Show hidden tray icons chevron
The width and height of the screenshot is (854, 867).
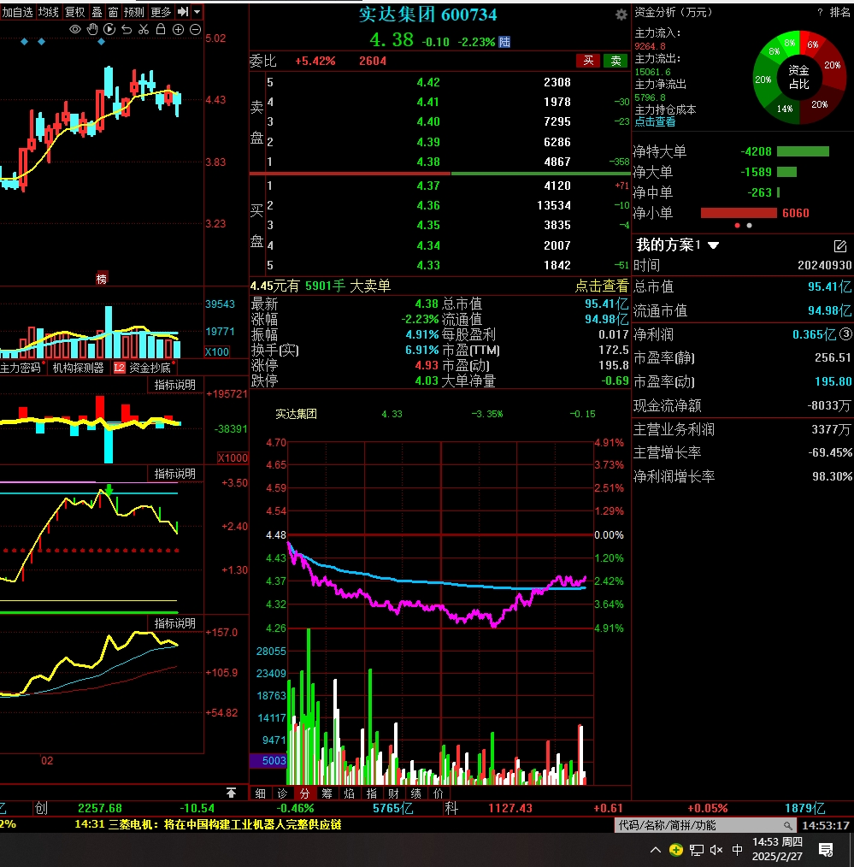[656, 850]
